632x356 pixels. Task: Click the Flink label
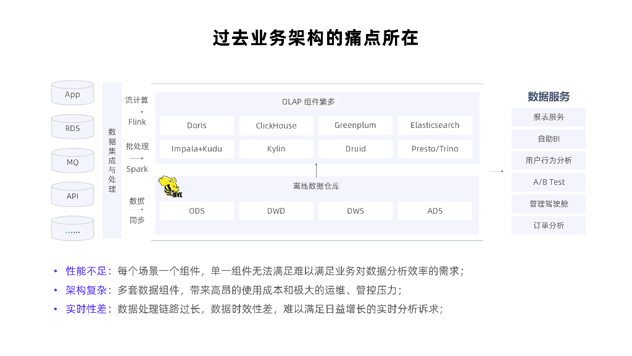pos(137,122)
